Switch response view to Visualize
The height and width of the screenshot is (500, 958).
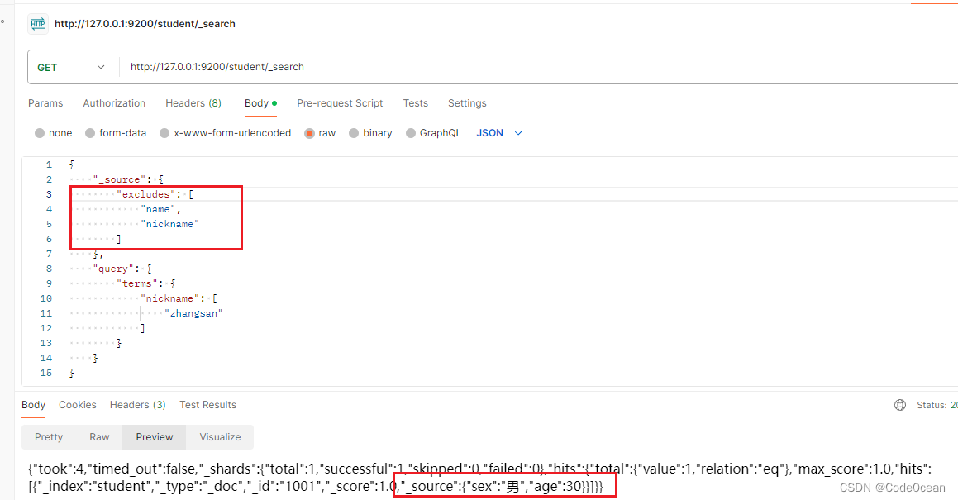pyautogui.click(x=220, y=437)
